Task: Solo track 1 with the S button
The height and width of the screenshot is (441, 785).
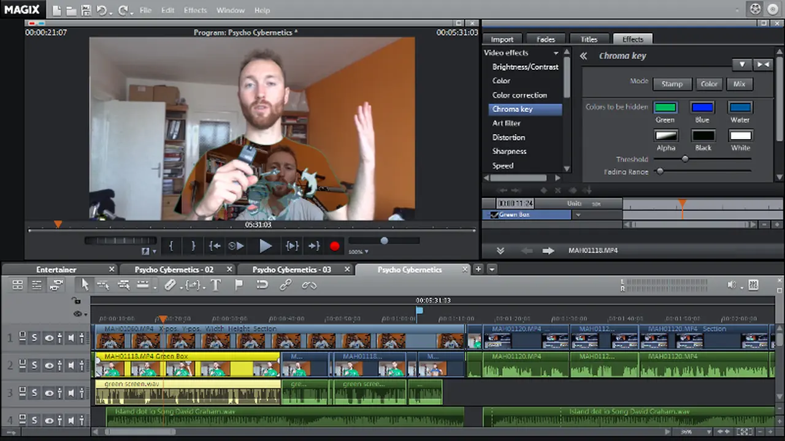Action: pos(35,337)
